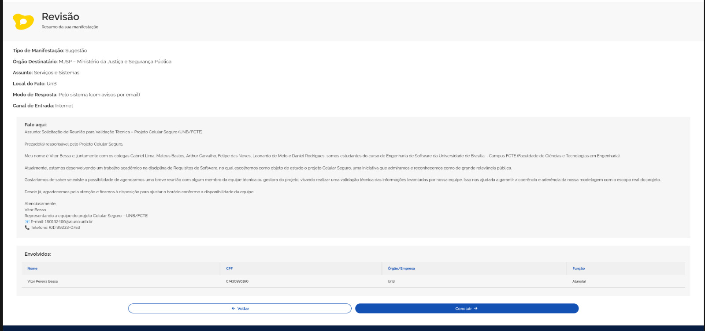Click the aluno.unb.br email address text

[x=69, y=222]
